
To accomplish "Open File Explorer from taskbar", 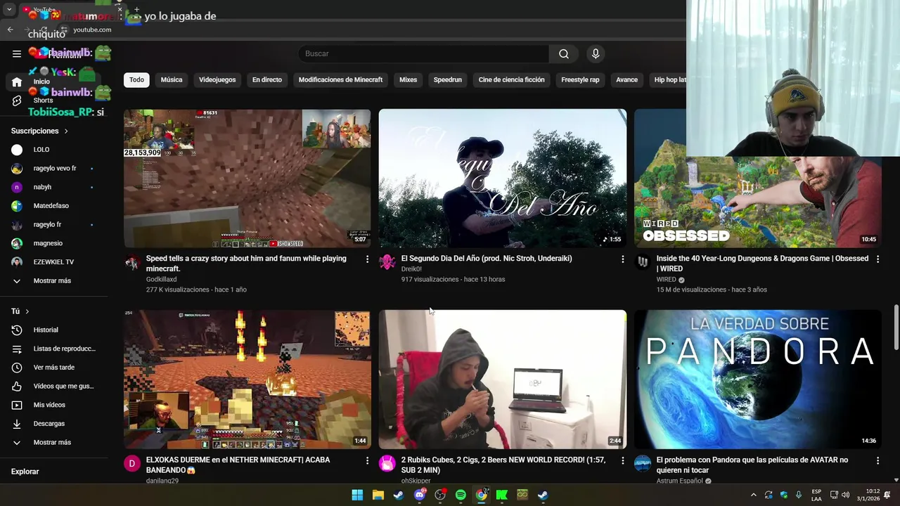I will point(378,495).
